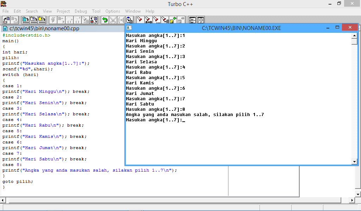Click the flashlight Find icon

tap(140, 20)
